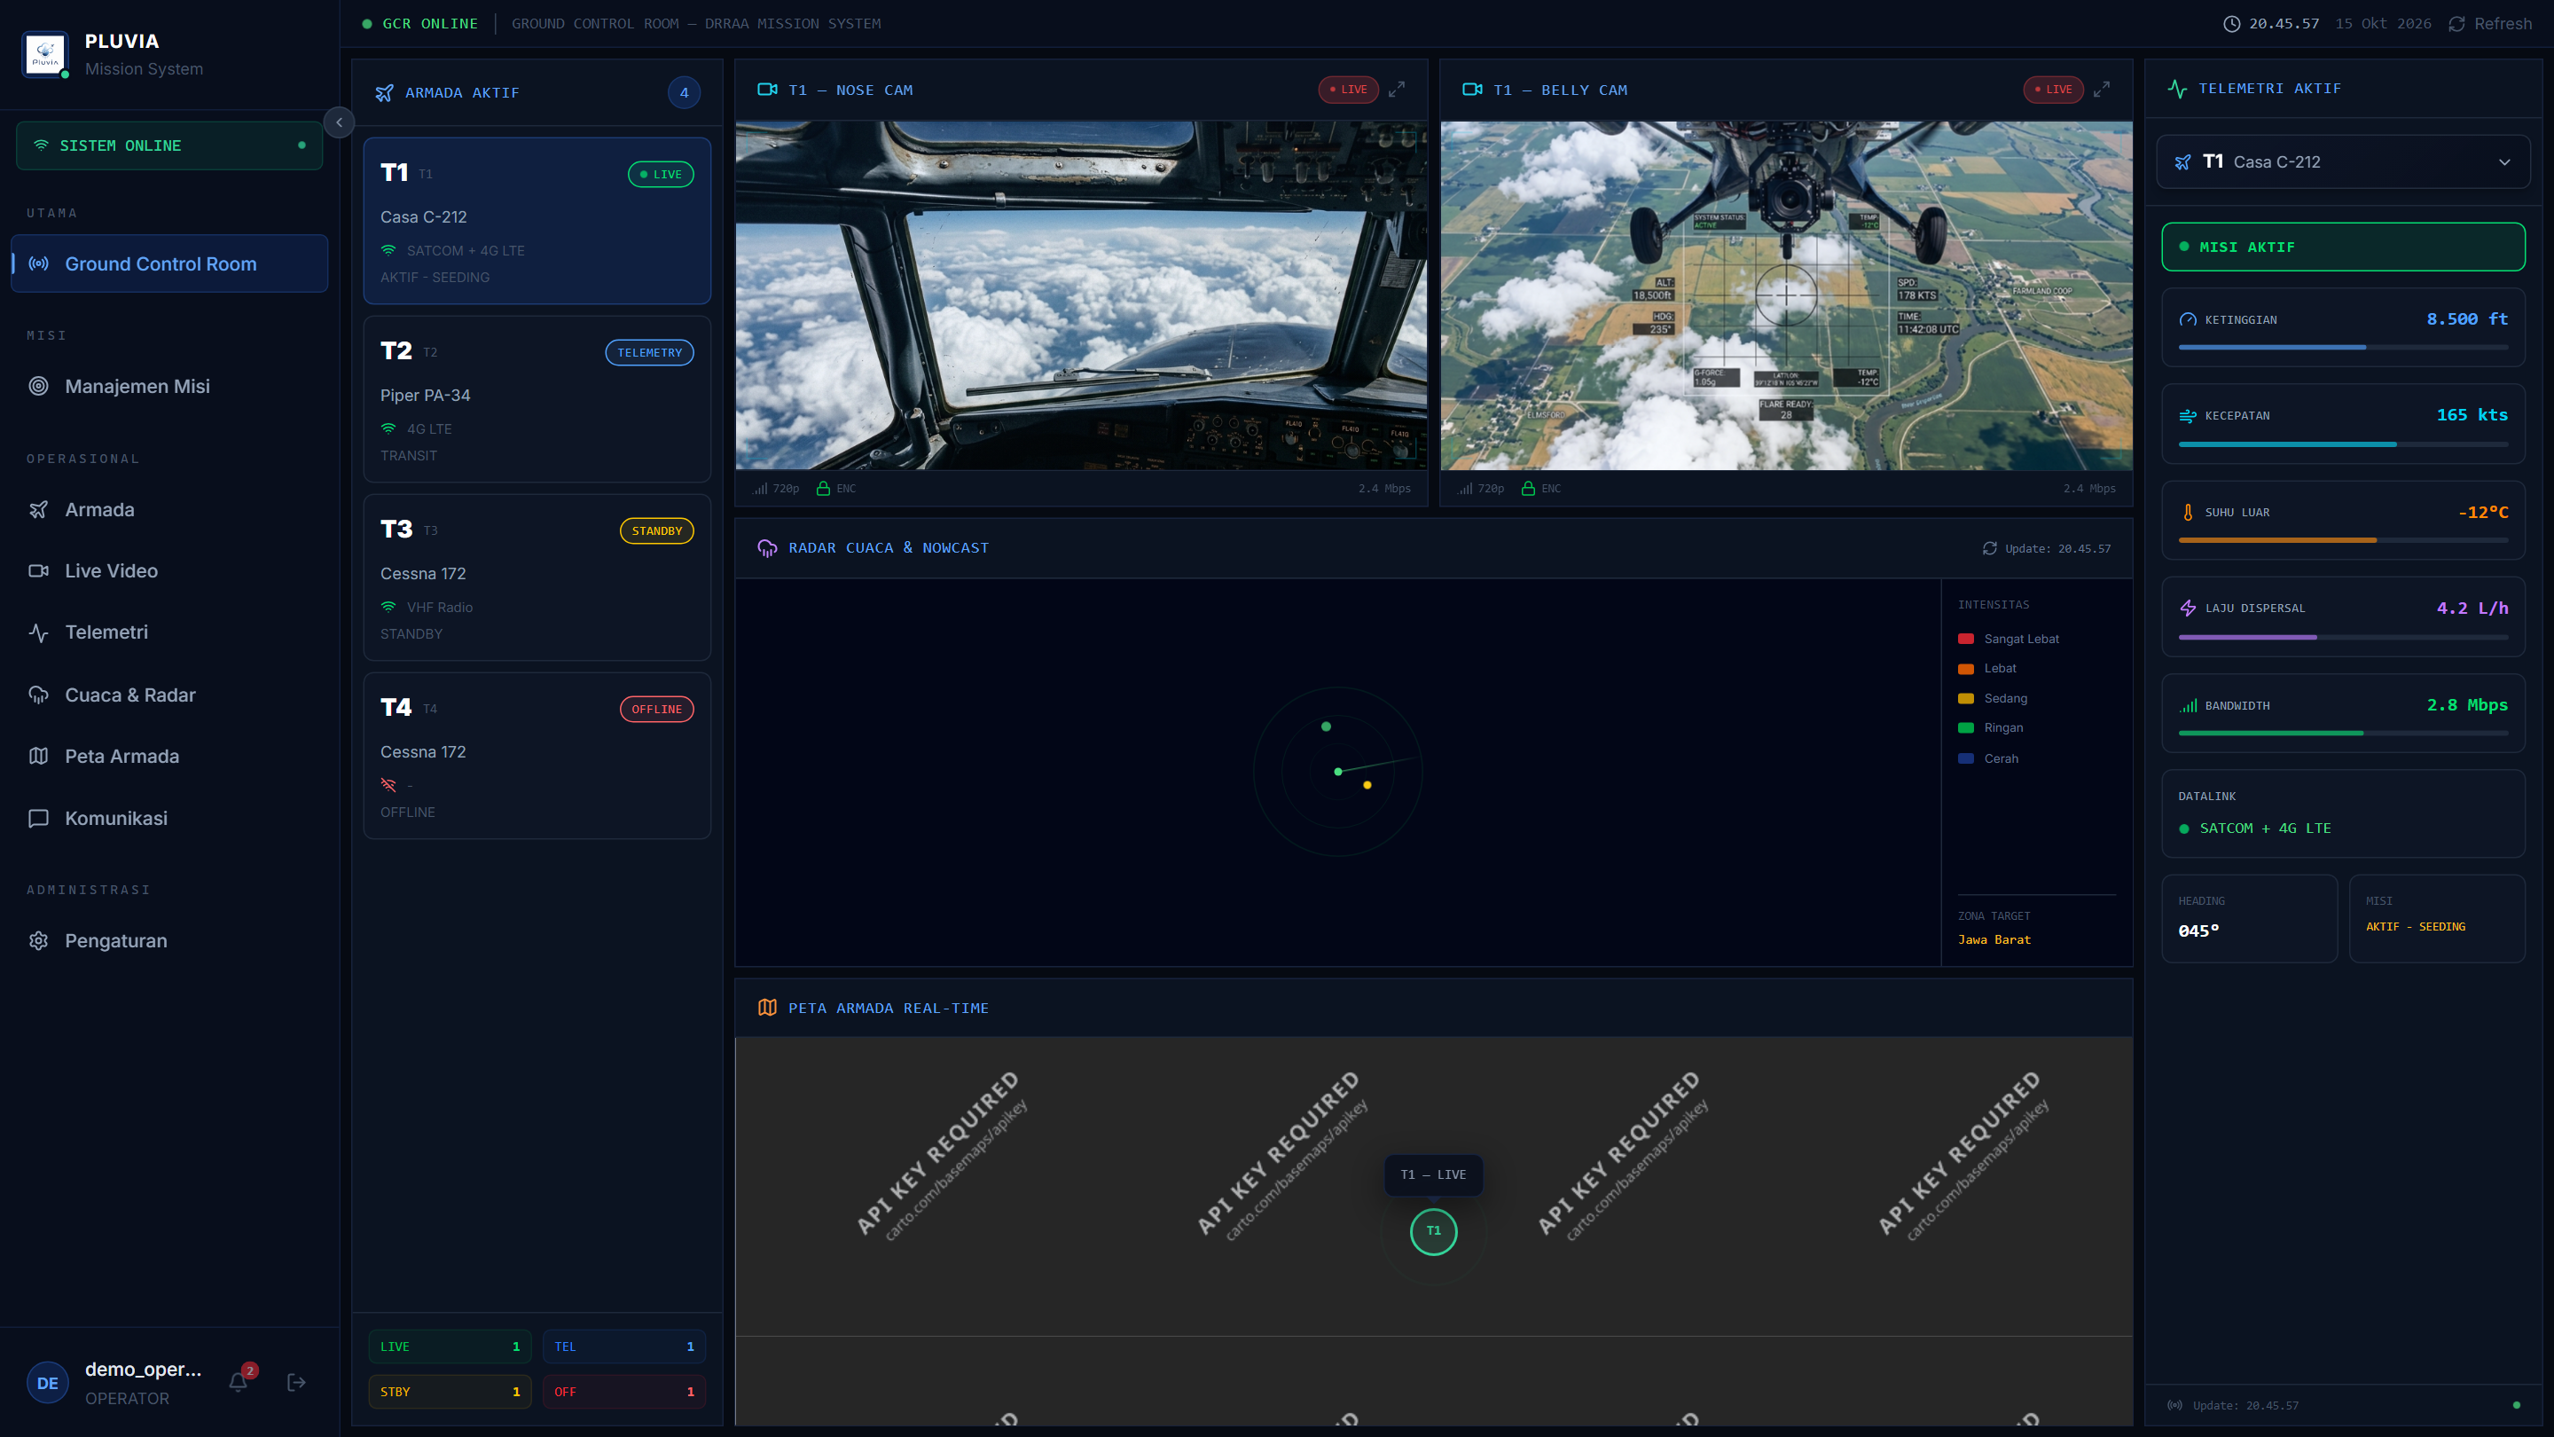
Task: Select T1 Casa C-212 aircraft card
Action: tap(537, 220)
